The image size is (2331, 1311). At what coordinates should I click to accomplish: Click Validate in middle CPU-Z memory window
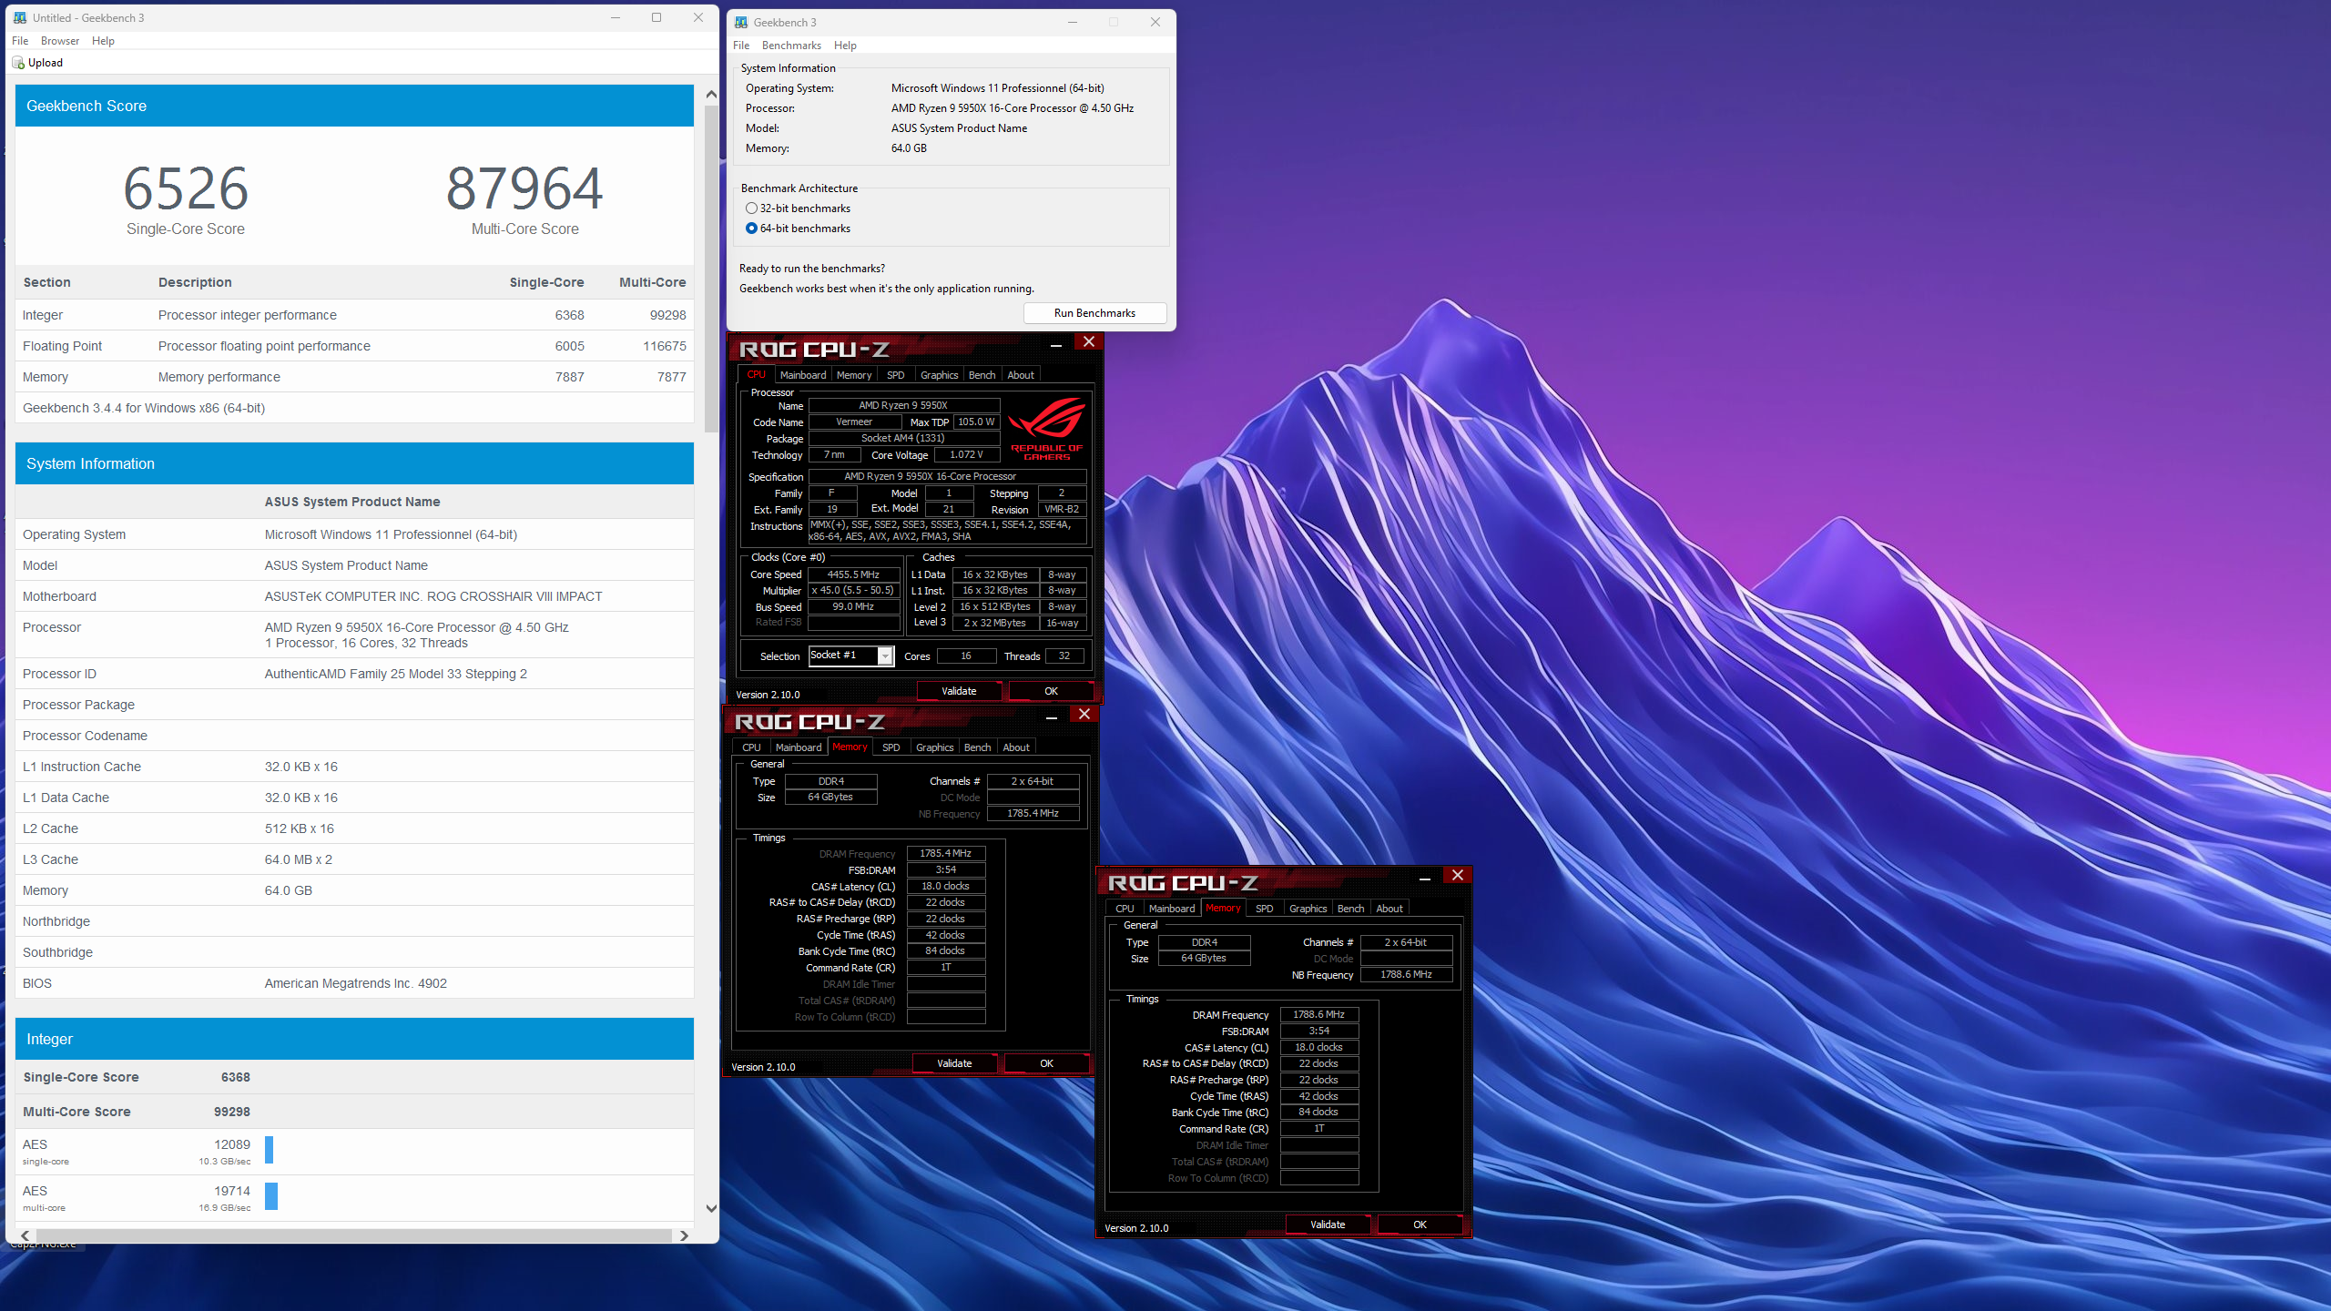click(954, 1063)
